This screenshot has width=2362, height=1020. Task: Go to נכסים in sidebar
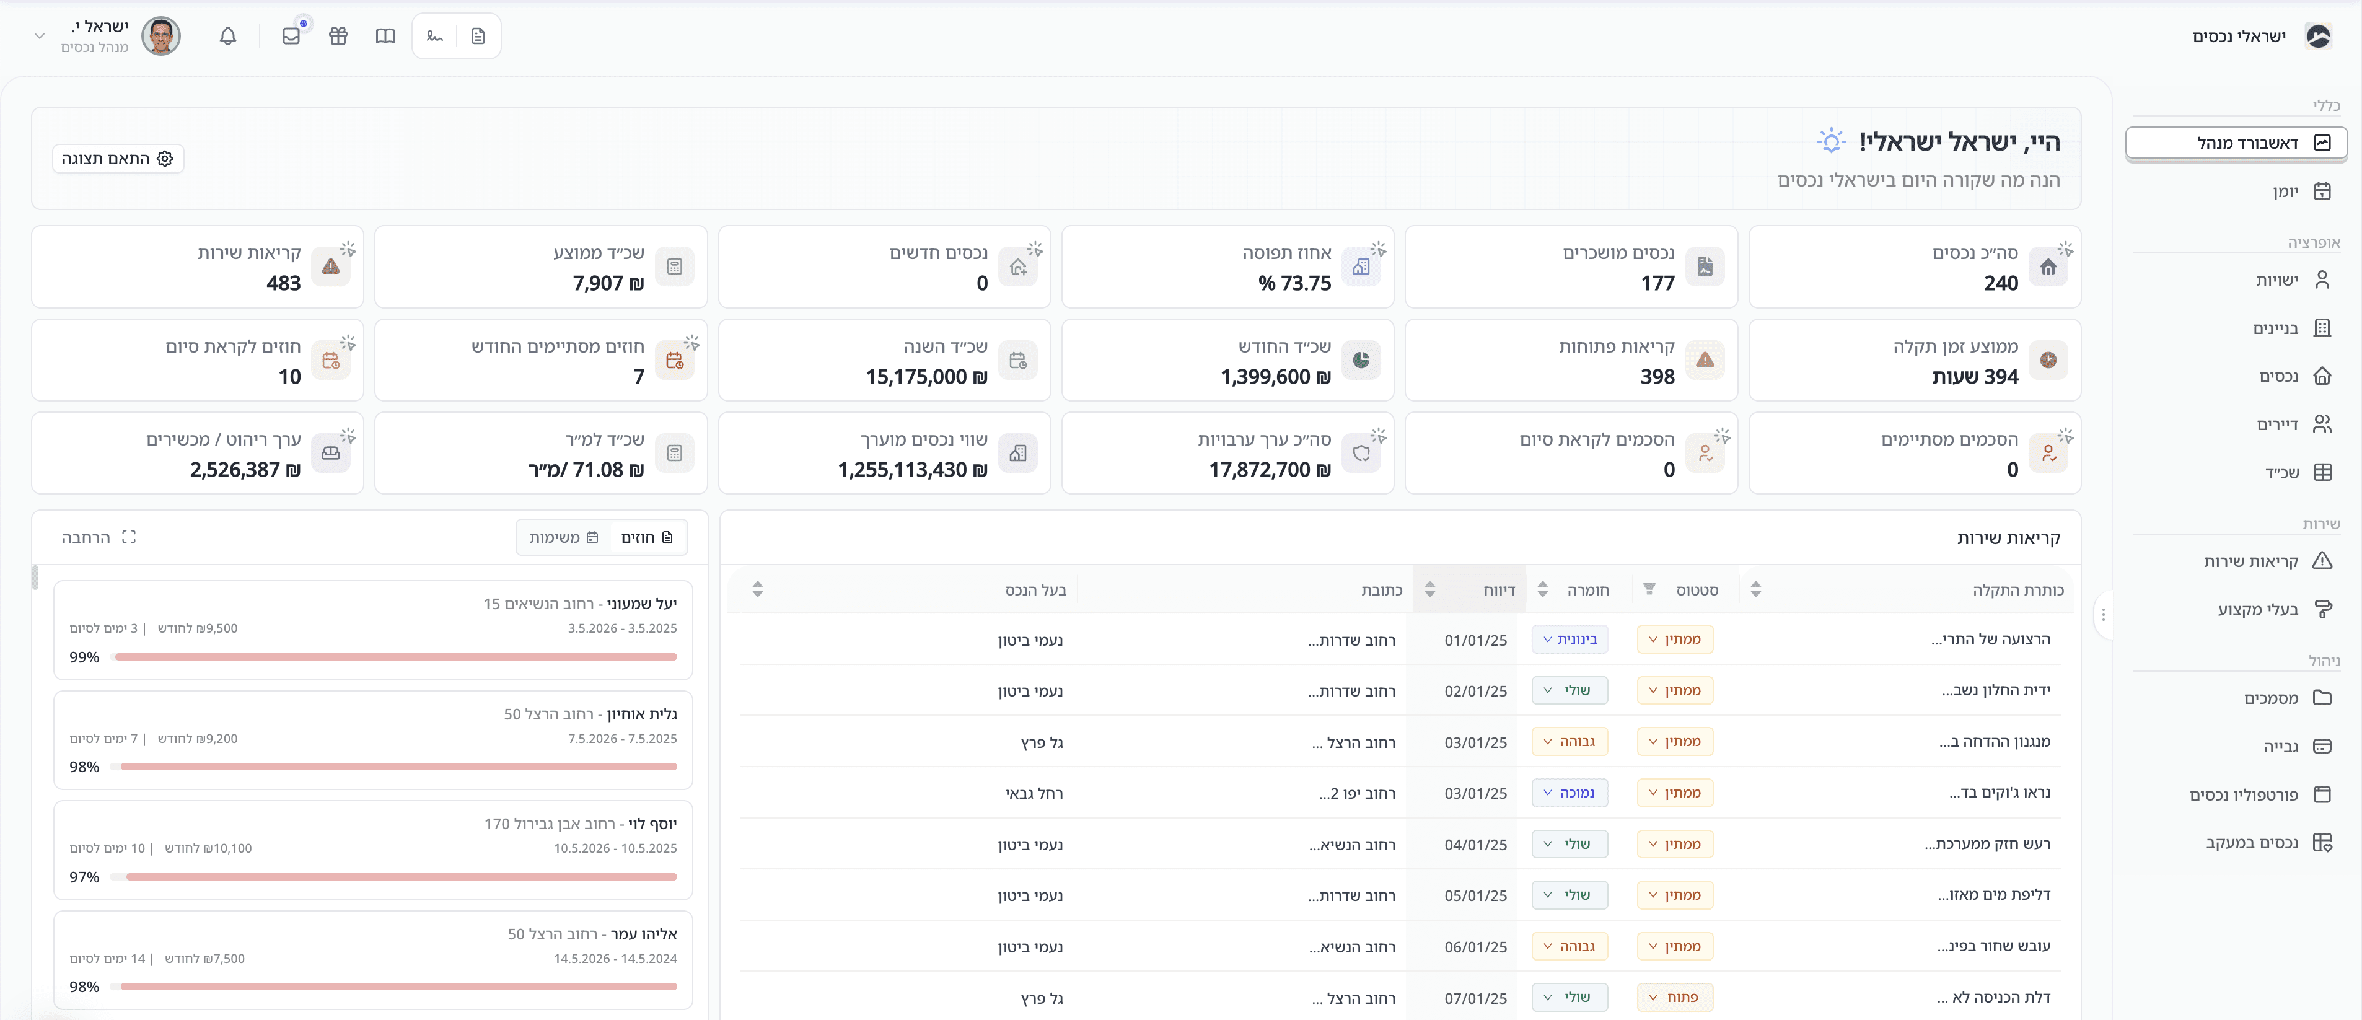[2236, 375]
